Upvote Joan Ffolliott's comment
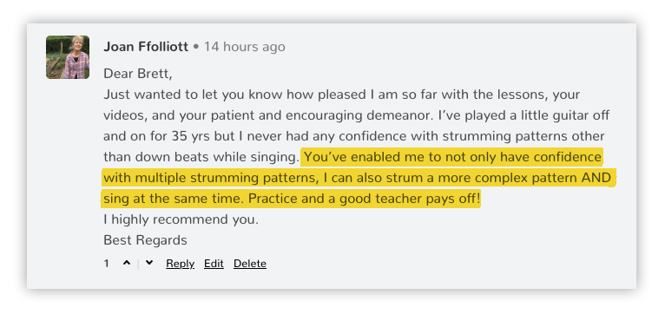Viewport: 665px width, 314px height. click(x=127, y=263)
